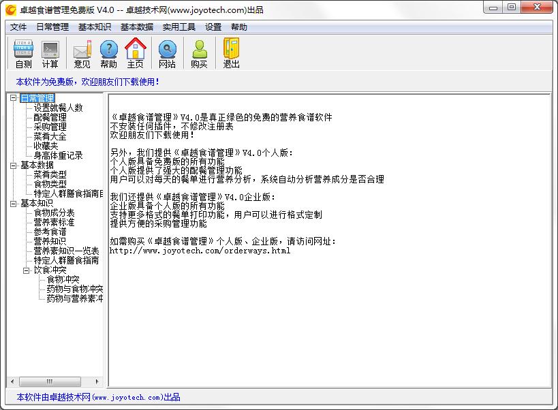Select the 基本知识 tree label
558x410 pixels.
tap(37, 204)
